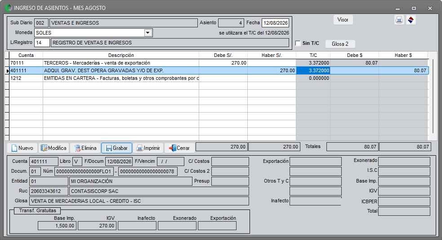Click the Descripción column header
442x240 pixels.
(121, 55)
